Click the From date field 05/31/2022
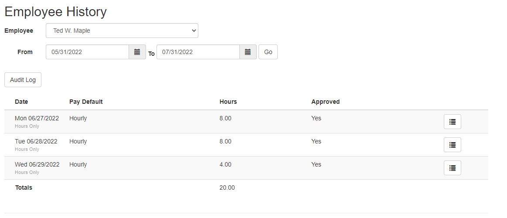Image resolution: width=507 pixels, height=218 pixels. (x=87, y=52)
